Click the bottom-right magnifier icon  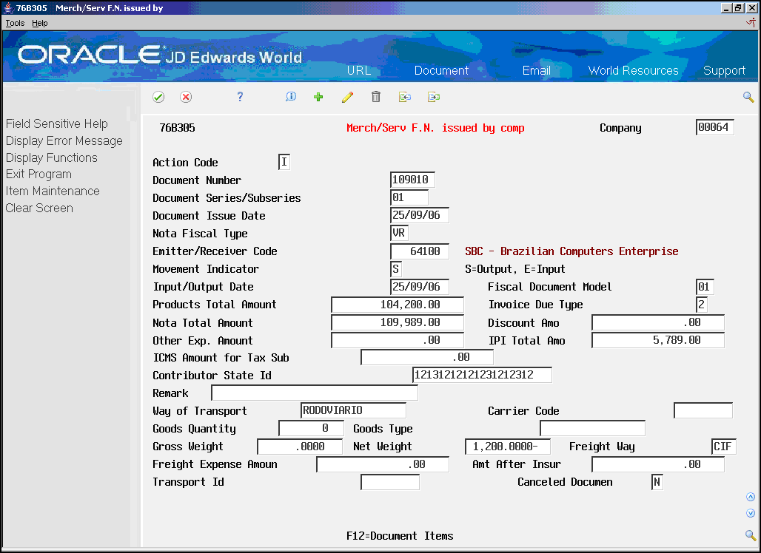(x=751, y=535)
